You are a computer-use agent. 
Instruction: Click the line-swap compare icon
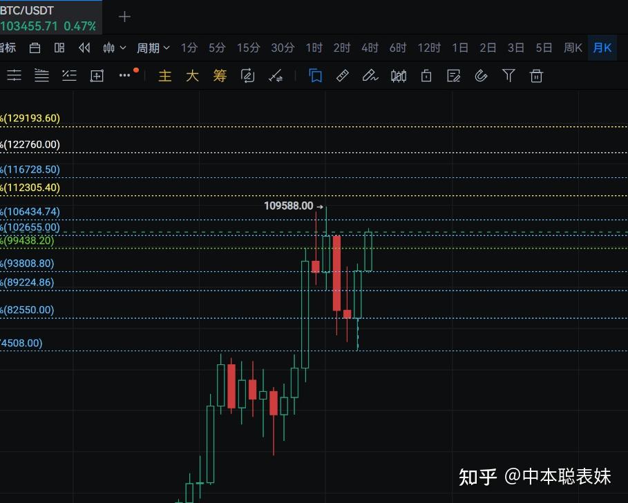[276, 76]
